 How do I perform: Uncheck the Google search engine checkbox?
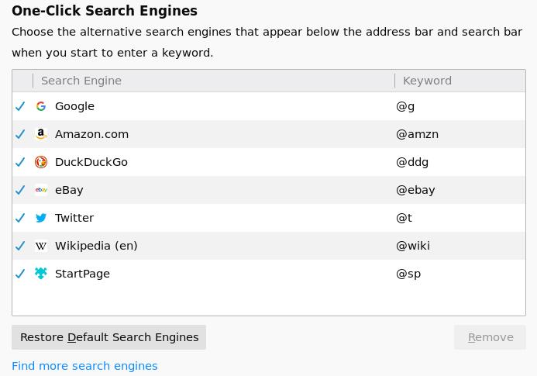tap(20, 106)
